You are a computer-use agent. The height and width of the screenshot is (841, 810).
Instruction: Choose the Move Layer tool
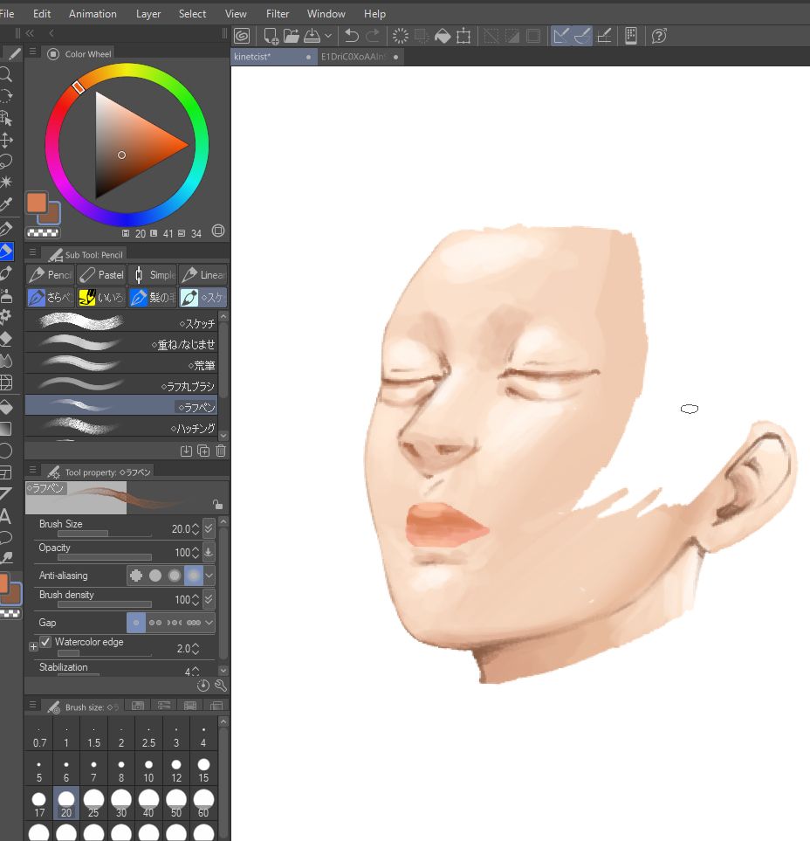click(6, 140)
